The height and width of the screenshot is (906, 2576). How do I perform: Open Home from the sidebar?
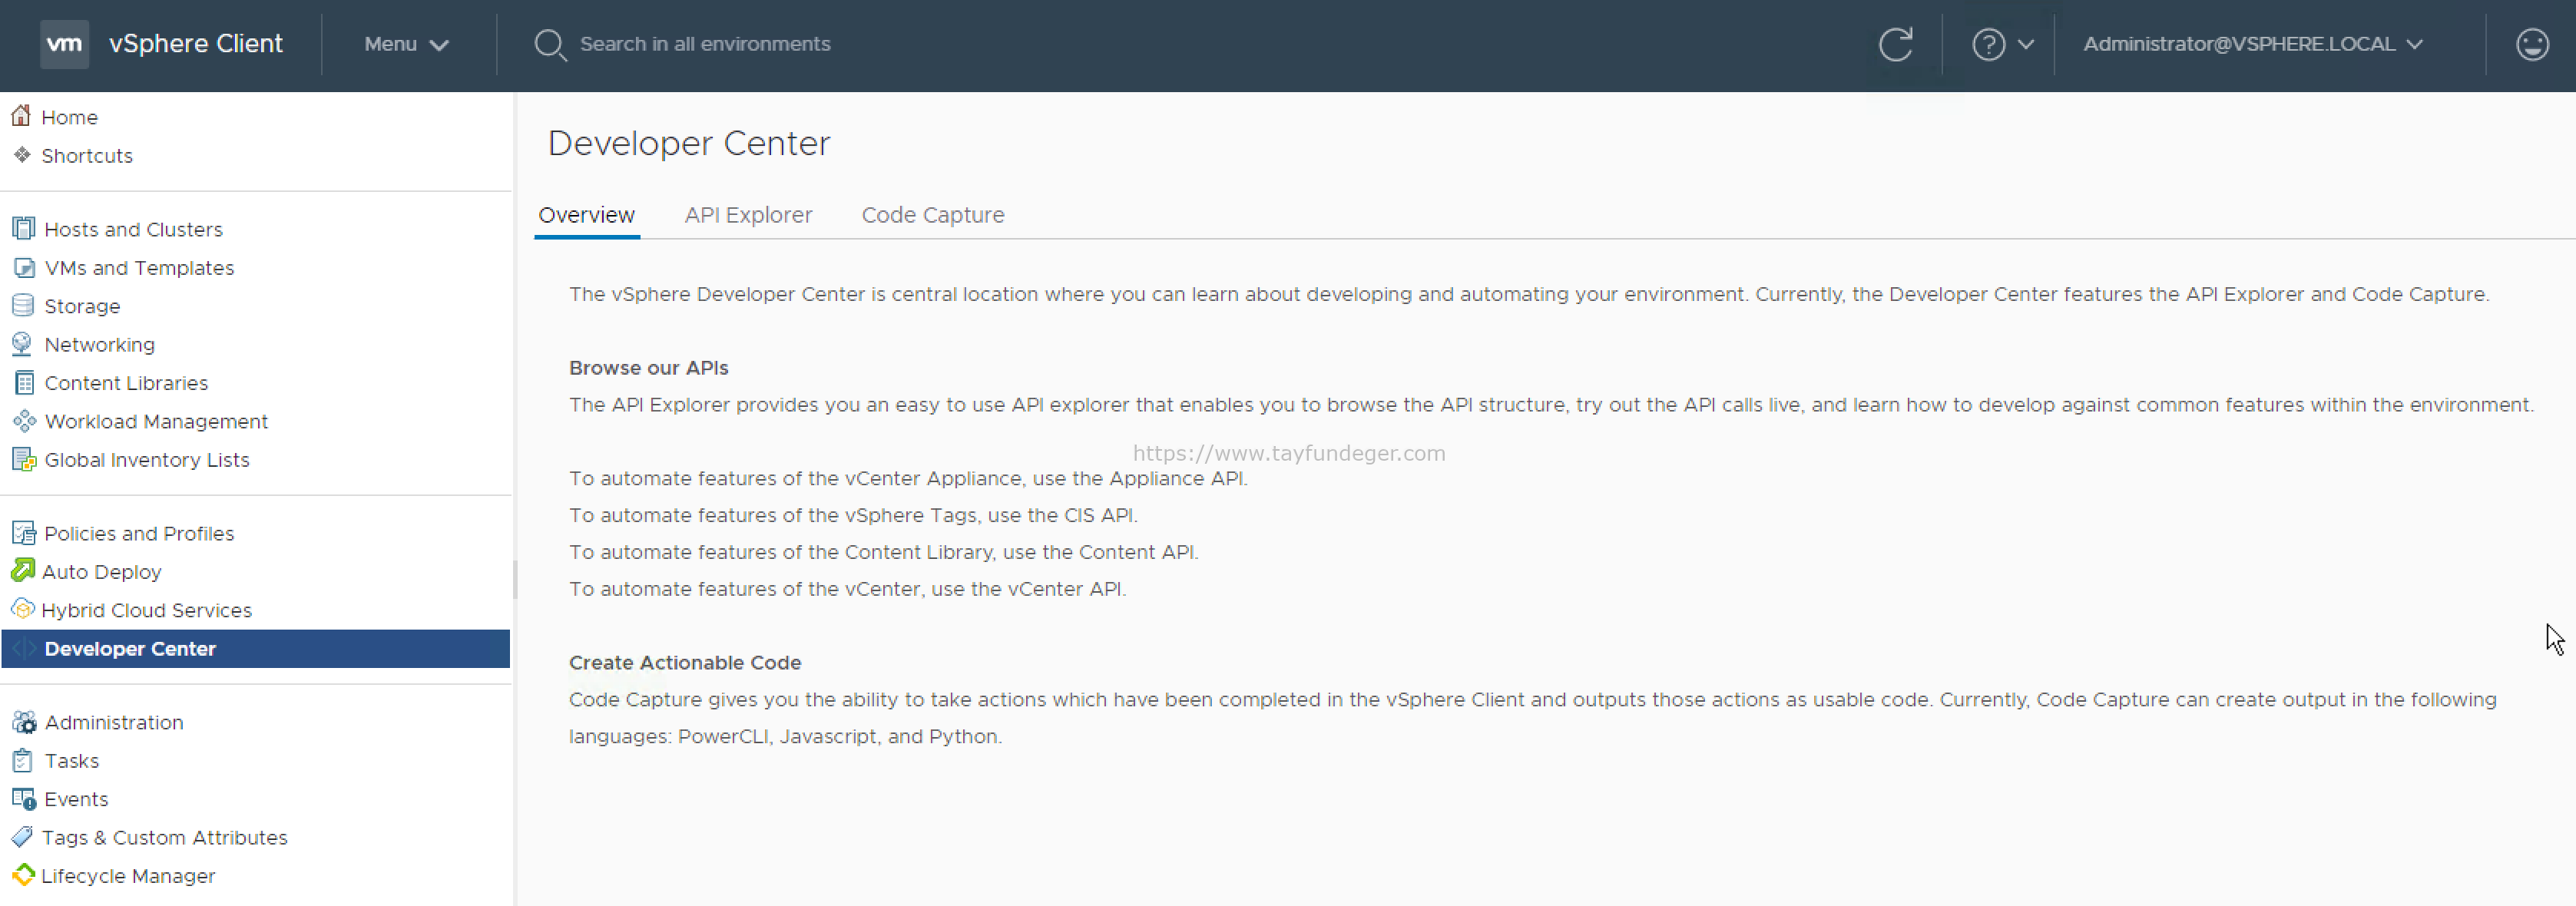pyautogui.click(x=69, y=117)
